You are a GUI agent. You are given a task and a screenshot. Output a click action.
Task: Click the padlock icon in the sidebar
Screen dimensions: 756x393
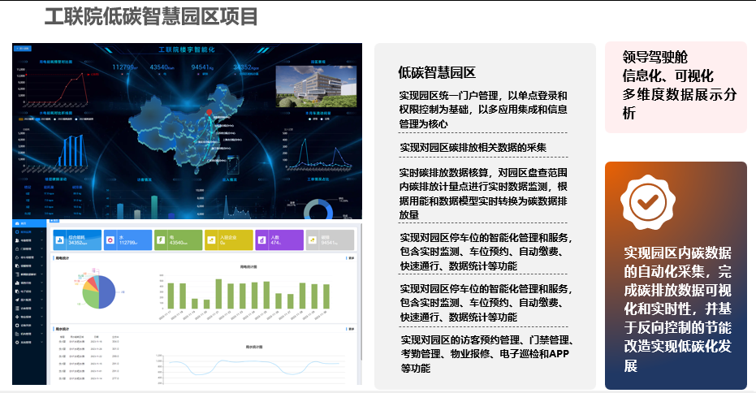pyautogui.click(x=17, y=248)
